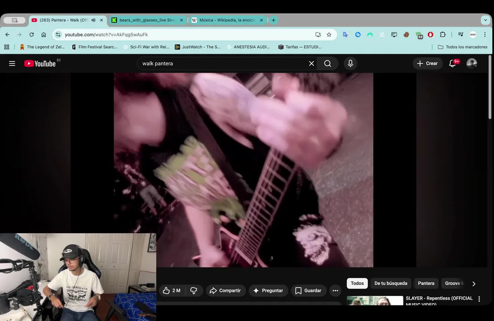Go to YouTube home via logo

pyautogui.click(x=40, y=64)
